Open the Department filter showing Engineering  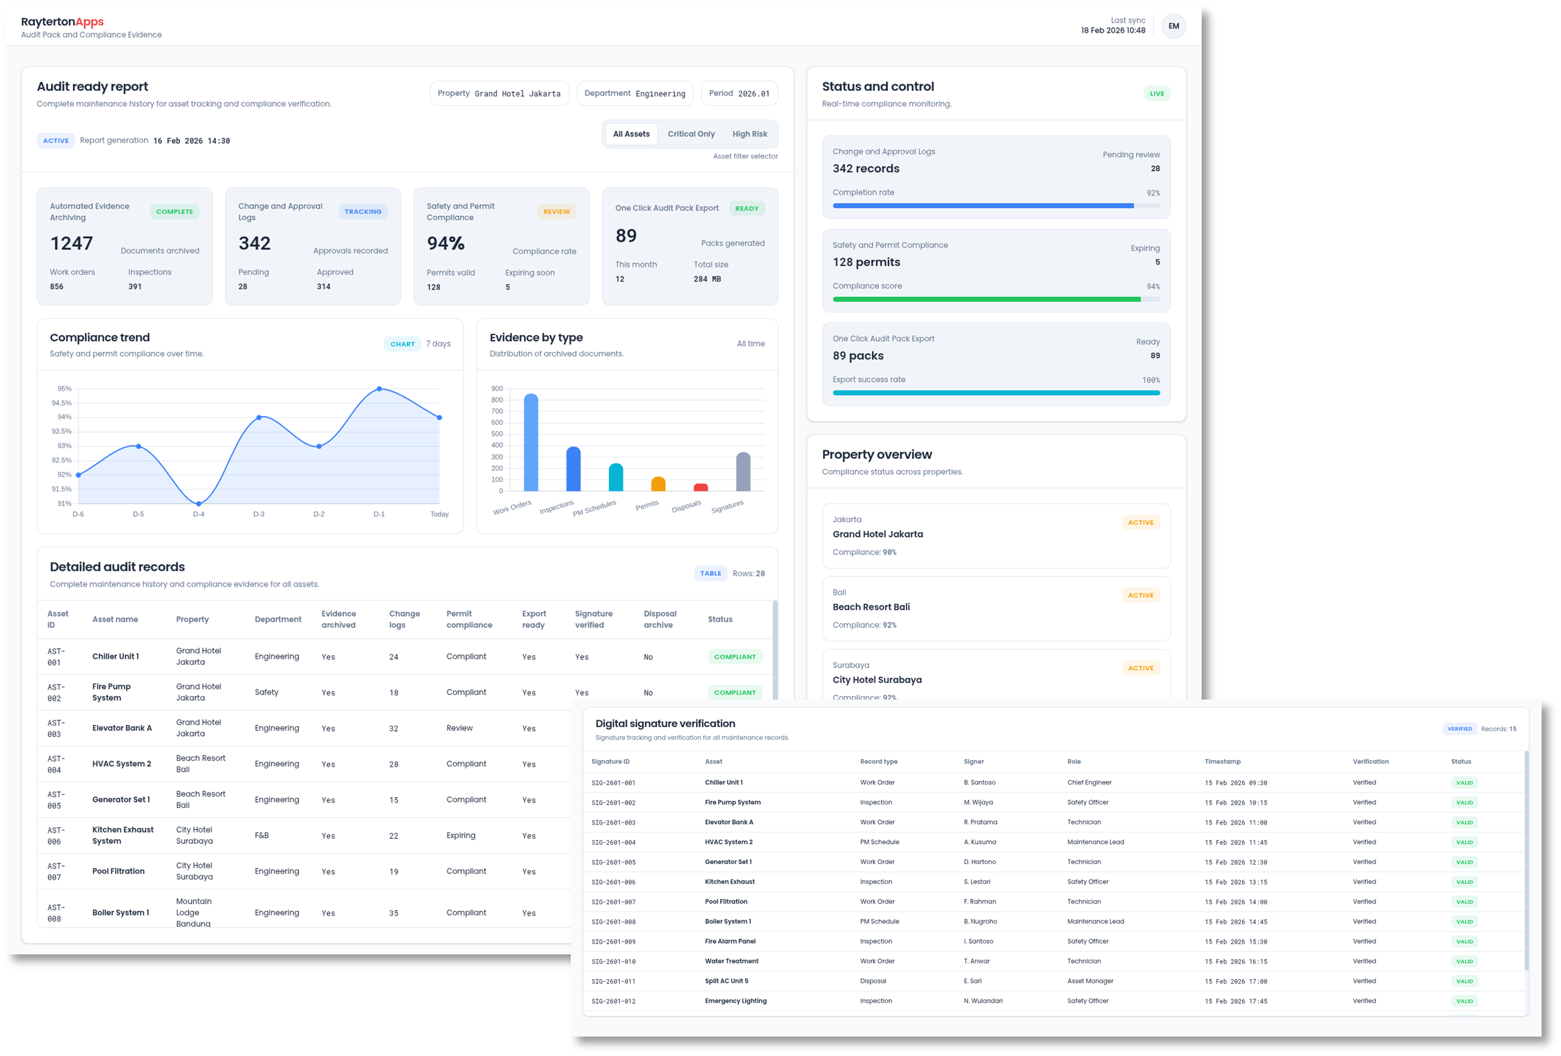point(634,94)
